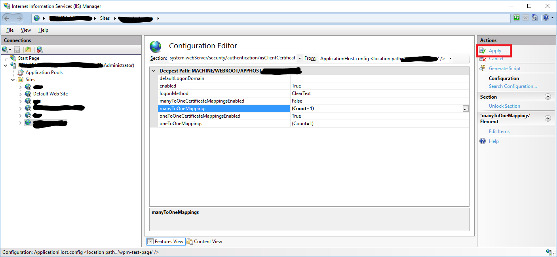The image size is (557, 257).
Task: Open the View menu
Action: 26,30
